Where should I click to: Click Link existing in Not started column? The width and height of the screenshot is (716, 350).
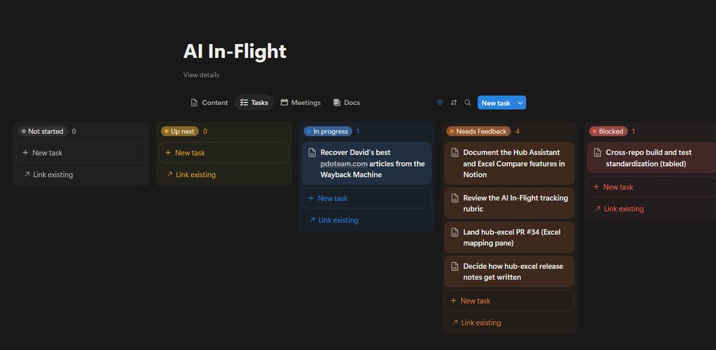tap(48, 175)
